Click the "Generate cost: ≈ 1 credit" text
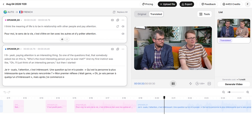The width and height of the screenshot is (252, 115). pyautogui.click(x=234, y=79)
